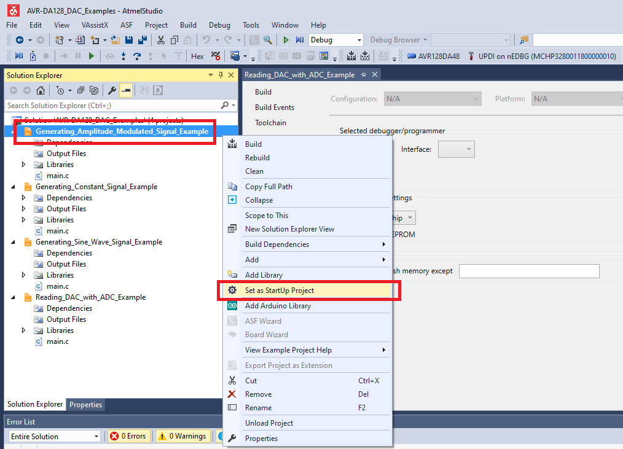This screenshot has height=449, width=623.
Task: Open Toolchain page in project properties
Action: click(270, 123)
